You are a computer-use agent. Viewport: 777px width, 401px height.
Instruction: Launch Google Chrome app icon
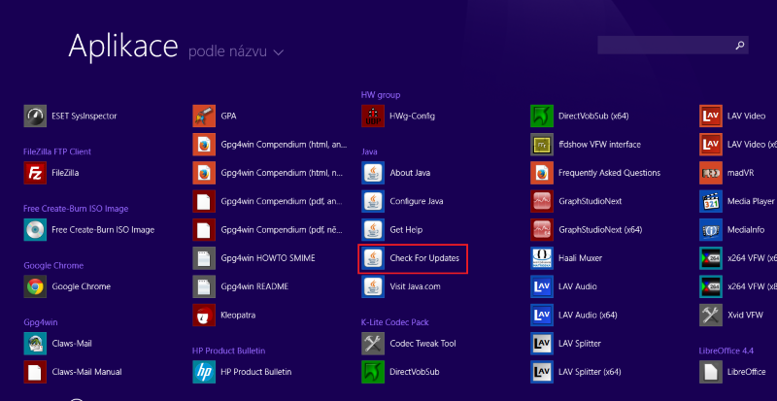tap(35, 286)
